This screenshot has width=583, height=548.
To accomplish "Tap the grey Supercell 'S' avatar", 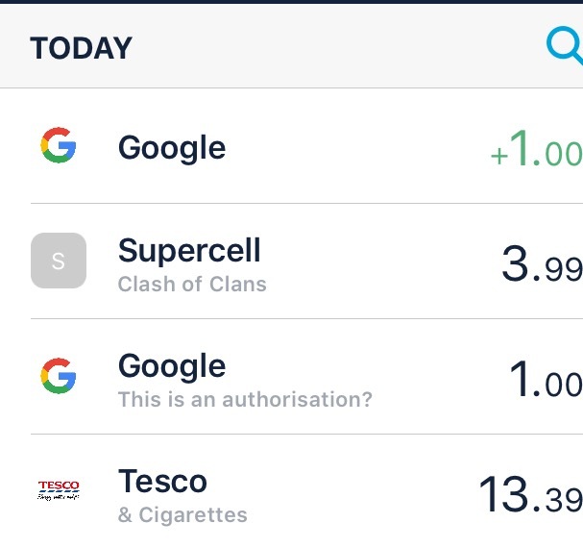I will pos(59,261).
